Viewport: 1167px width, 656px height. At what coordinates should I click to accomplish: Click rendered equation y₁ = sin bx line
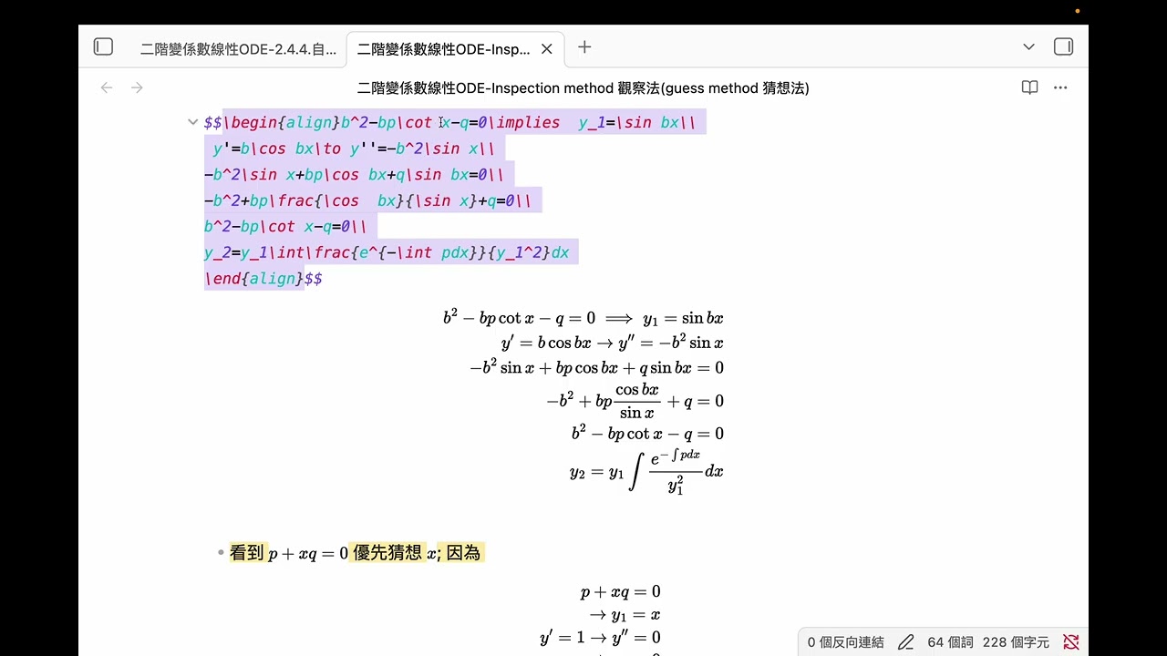[x=583, y=317]
